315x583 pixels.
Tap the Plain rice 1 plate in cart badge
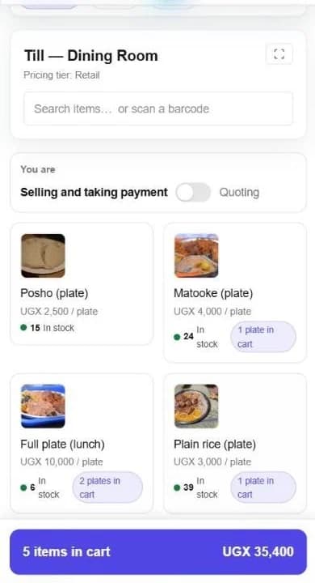pyautogui.click(x=263, y=487)
